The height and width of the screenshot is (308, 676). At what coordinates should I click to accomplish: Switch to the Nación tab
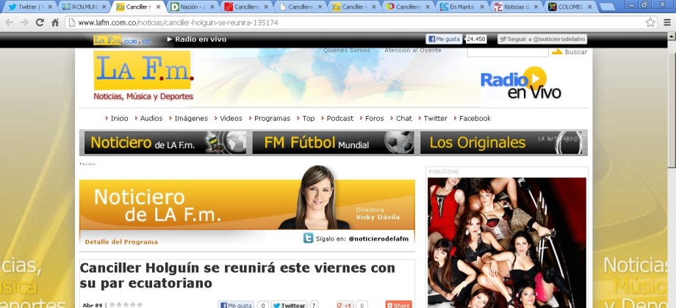192,7
